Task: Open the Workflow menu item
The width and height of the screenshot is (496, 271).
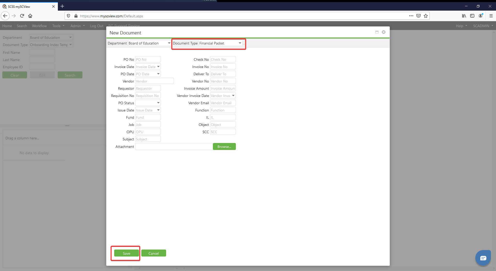Action: coord(39,26)
